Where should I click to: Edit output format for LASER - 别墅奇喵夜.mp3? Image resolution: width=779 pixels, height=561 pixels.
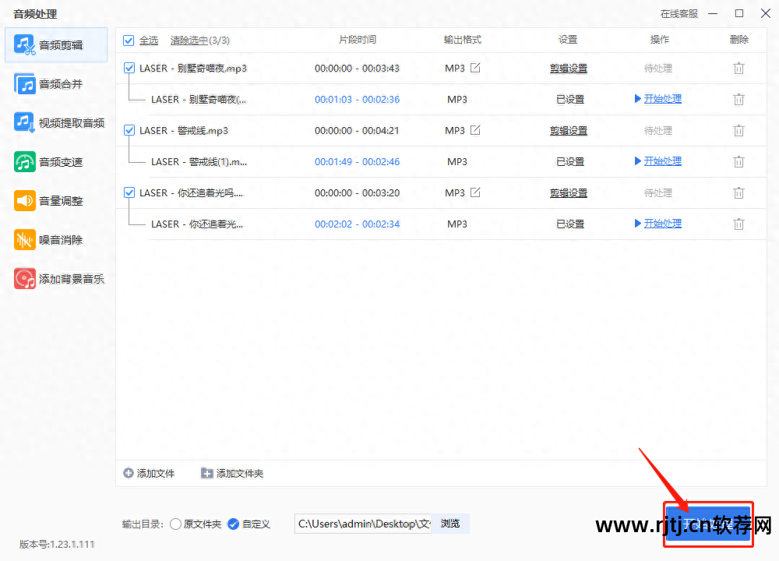[476, 68]
